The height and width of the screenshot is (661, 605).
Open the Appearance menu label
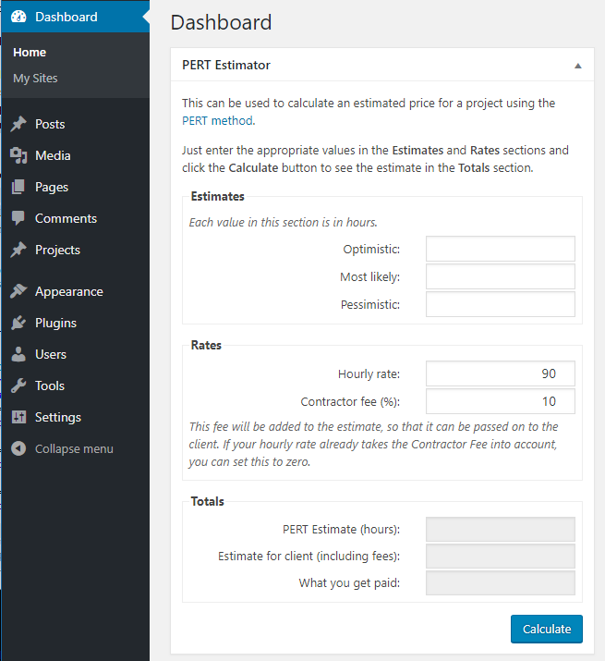(x=69, y=292)
